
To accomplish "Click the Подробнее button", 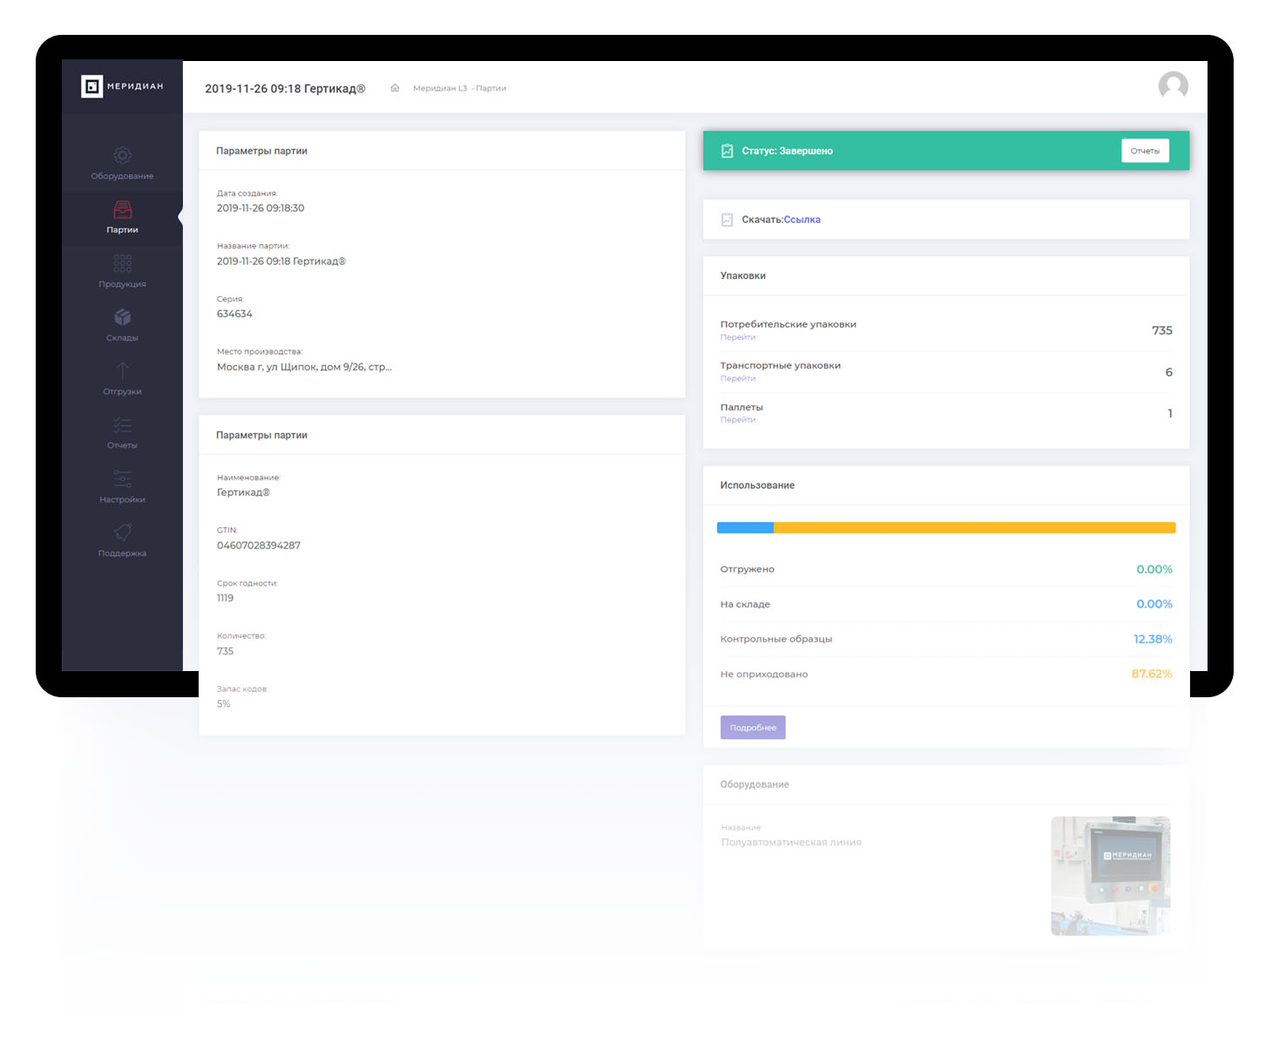I will pos(753,728).
